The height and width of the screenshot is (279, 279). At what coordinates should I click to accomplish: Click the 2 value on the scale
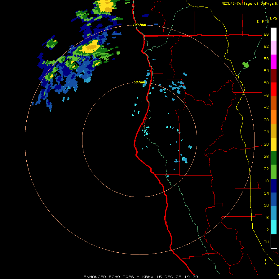coord(268,230)
